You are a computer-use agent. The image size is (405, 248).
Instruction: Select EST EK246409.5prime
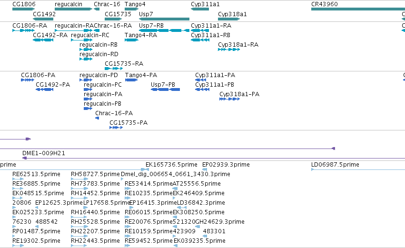(198, 193)
